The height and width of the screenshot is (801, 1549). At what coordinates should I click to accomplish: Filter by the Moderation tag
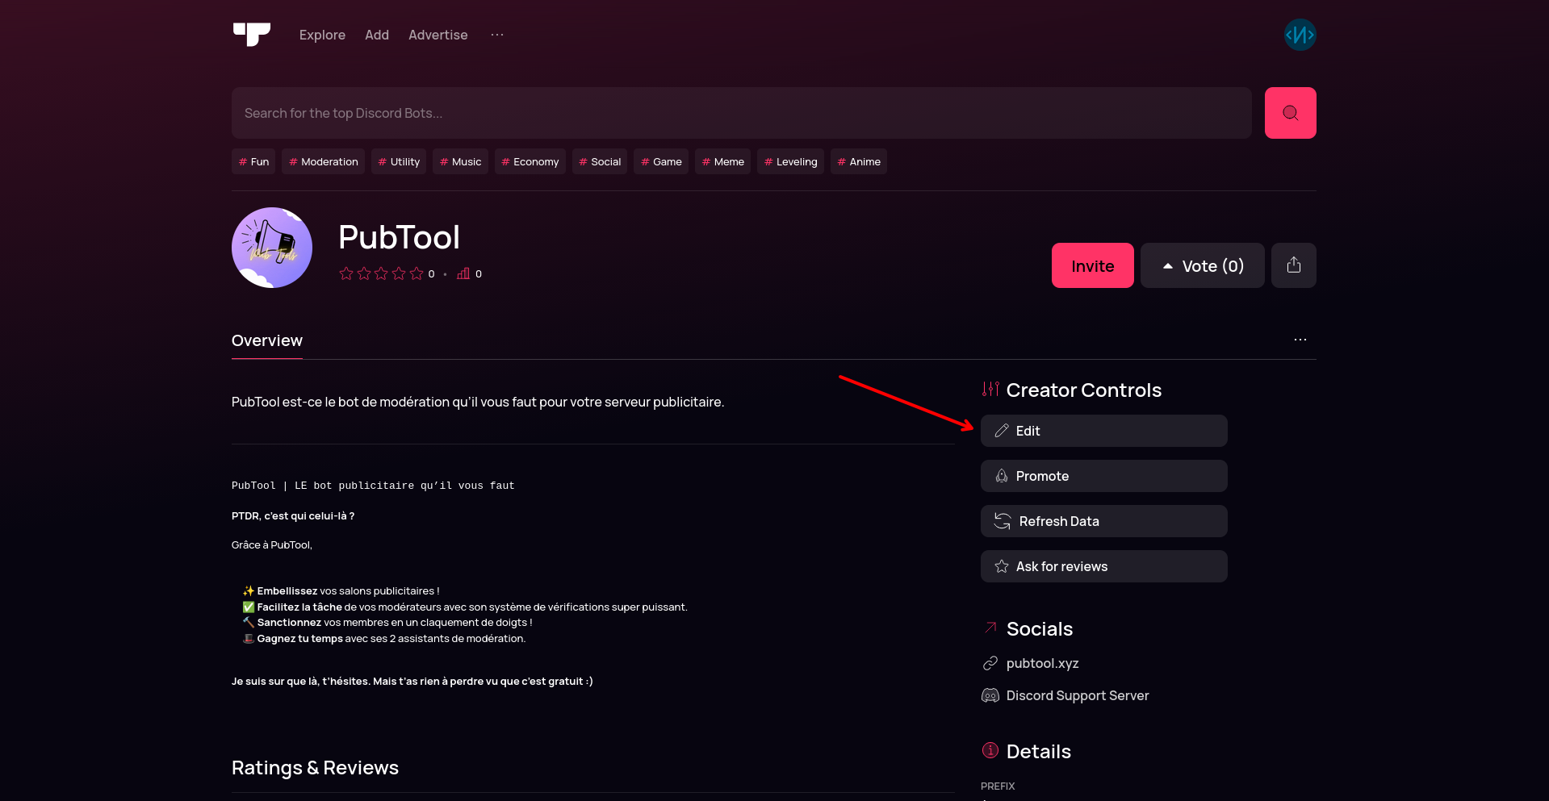323,161
